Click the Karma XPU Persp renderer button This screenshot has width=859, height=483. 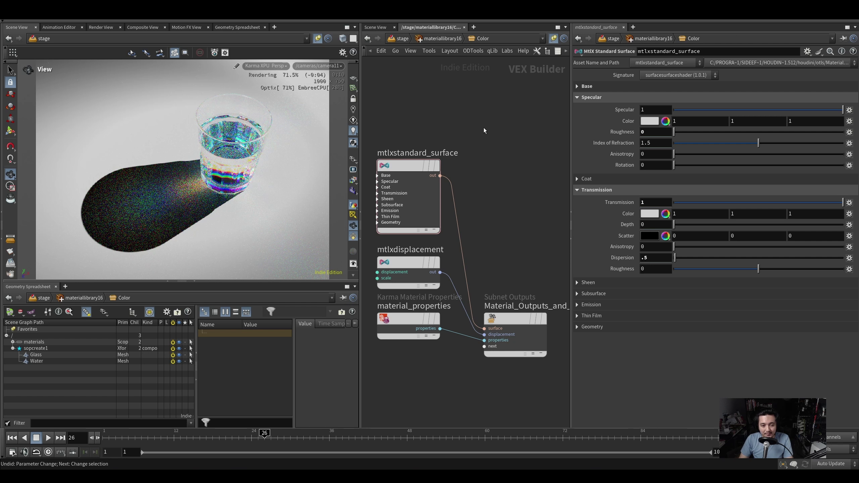(x=266, y=66)
